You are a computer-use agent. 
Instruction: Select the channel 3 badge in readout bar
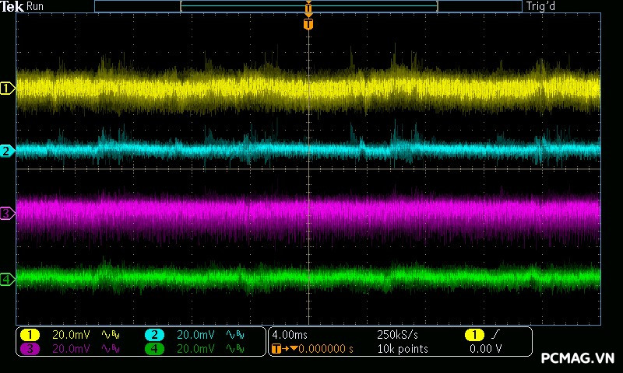[30, 349]
